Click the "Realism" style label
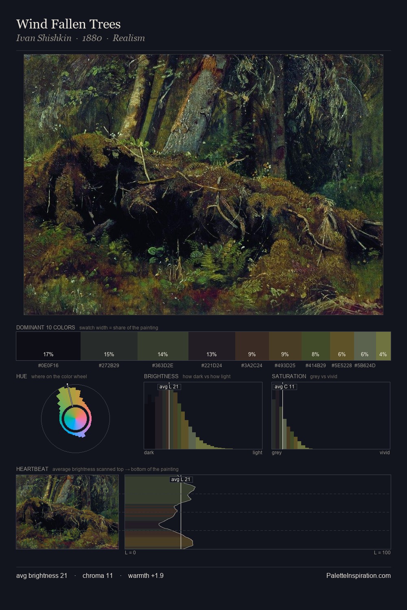This screenshot has width=407, height=610. point(129,38)
